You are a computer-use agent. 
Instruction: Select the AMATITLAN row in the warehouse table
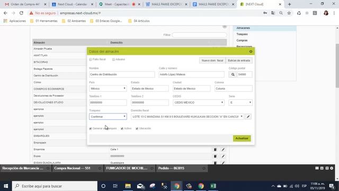pyautogui.click(x=60, y=55)
